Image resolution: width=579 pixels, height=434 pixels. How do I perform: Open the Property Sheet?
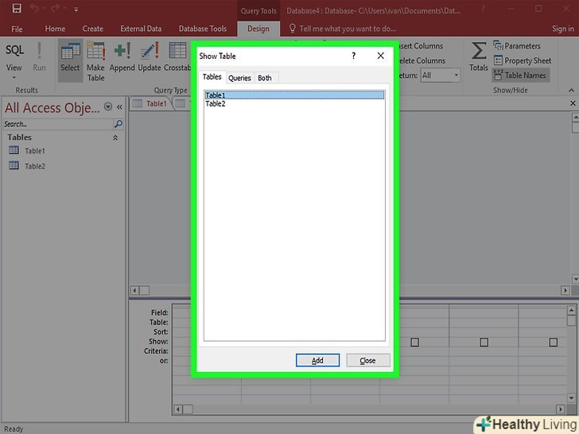tap(522, 60)
